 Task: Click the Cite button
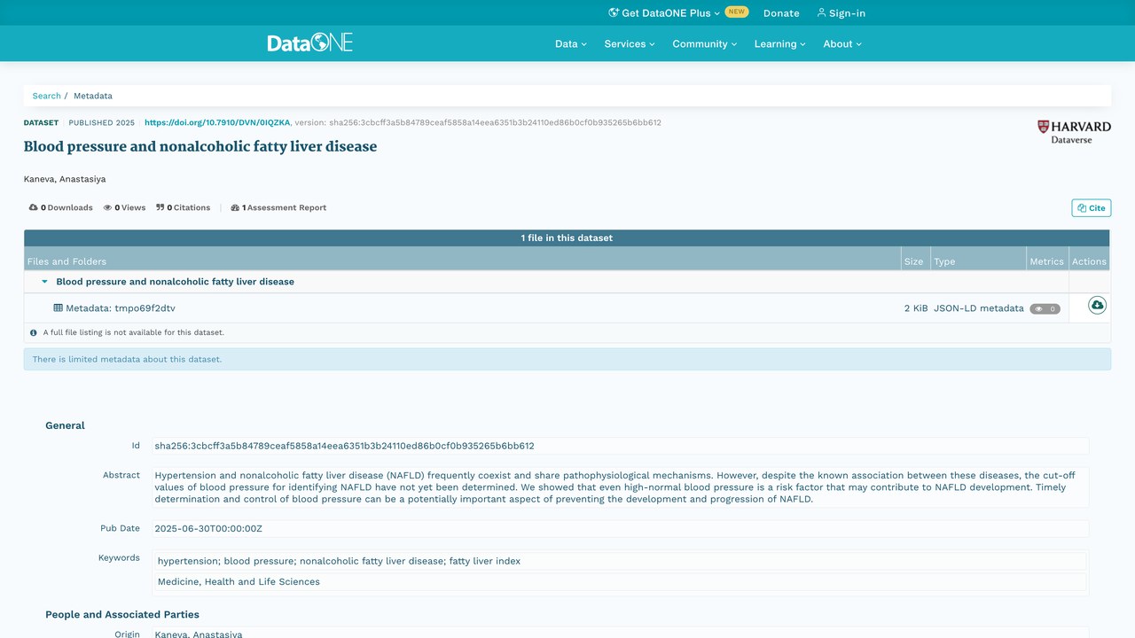pos(1092,207)
